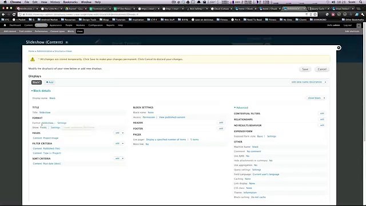
Task: Click the Spotlight search magnifier icon
Action: click(361, 2)
